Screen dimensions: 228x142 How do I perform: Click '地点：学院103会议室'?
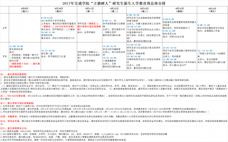point(173,36)
